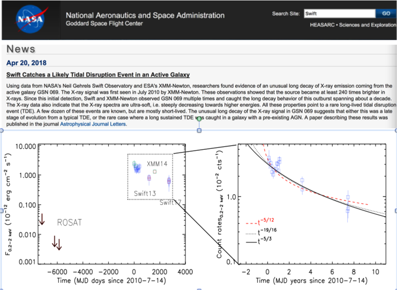Click the XMM14 label in the left chart
Image resolution: width=397 pixels, height=290 pixels.
click(157, 164)
